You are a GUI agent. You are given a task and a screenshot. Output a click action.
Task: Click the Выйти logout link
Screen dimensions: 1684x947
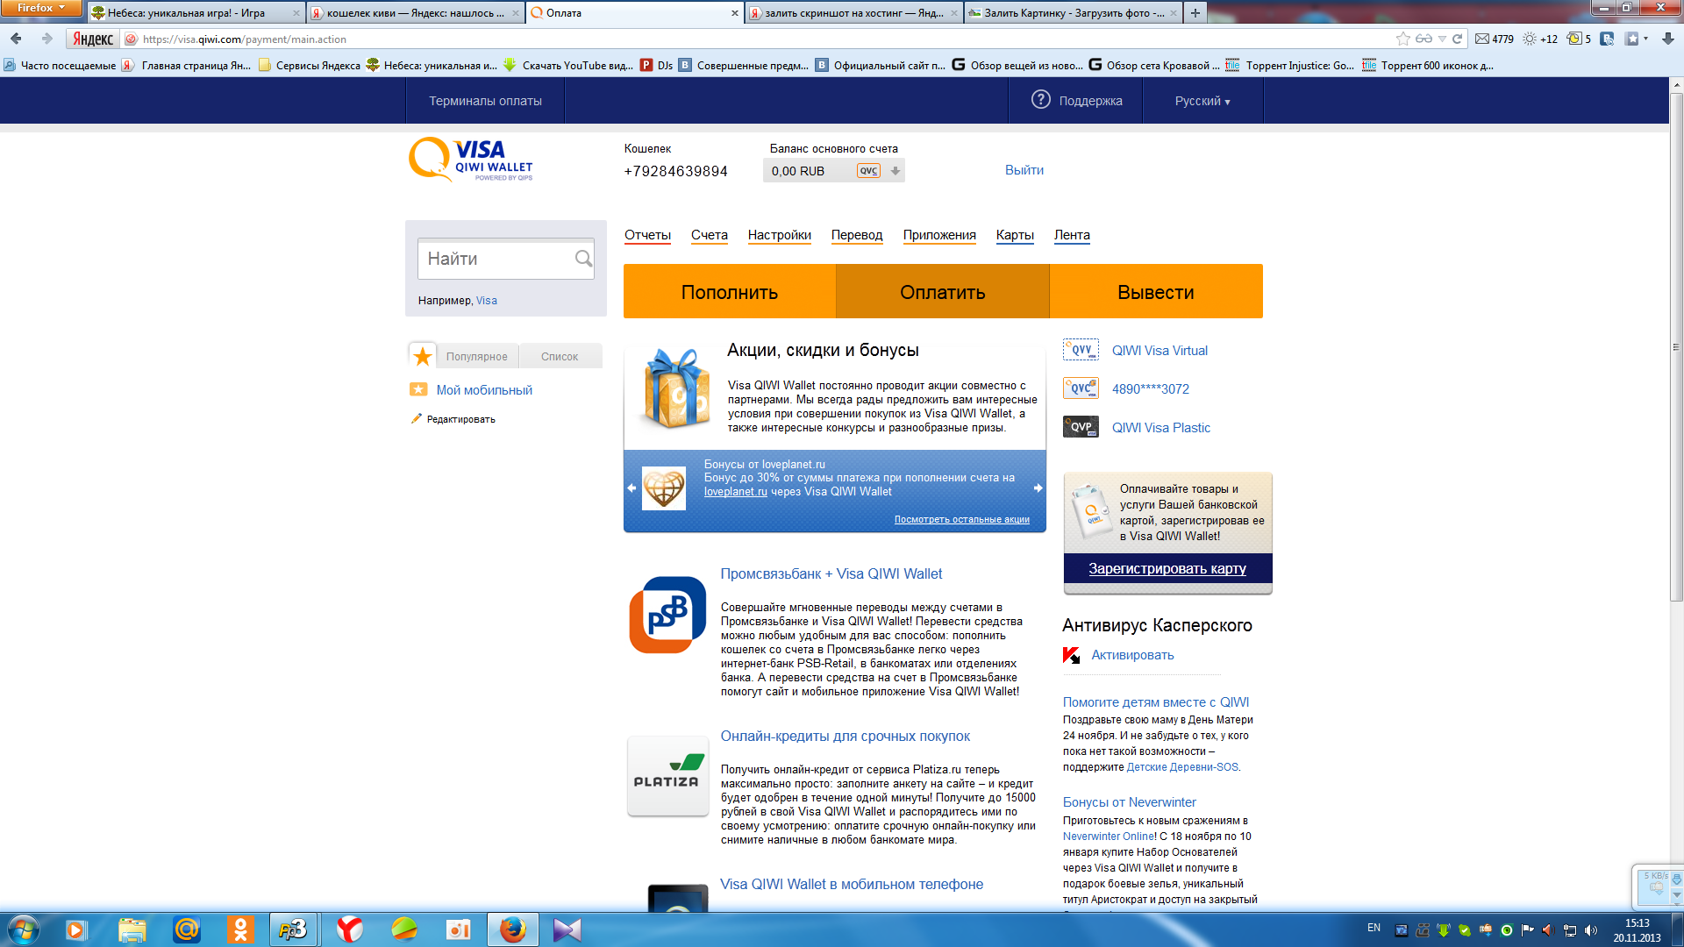pos(1024,170)
